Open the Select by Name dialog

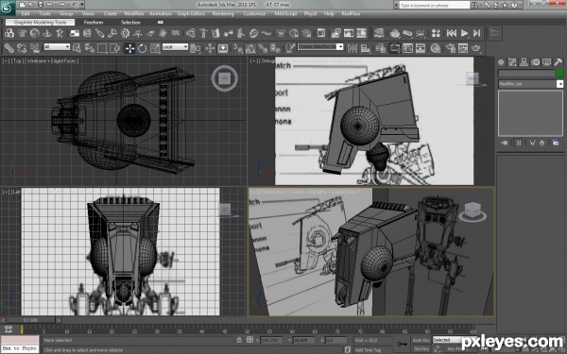click(x=90, y=48)
